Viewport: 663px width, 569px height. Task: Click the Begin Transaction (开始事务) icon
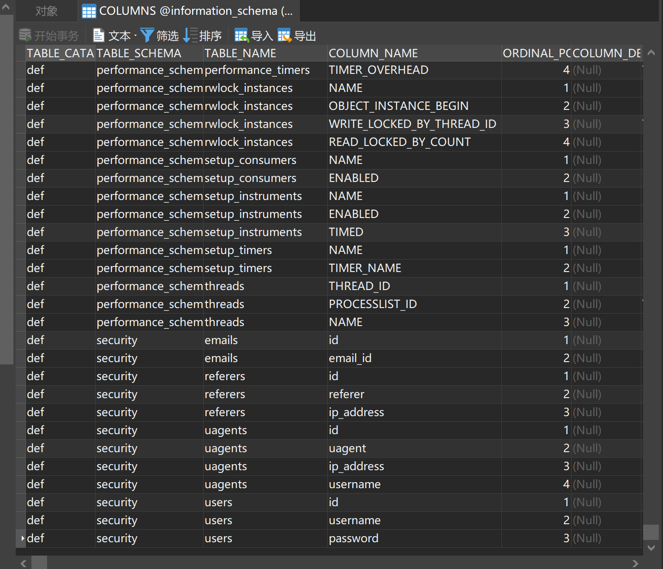(x=25, y=36)
